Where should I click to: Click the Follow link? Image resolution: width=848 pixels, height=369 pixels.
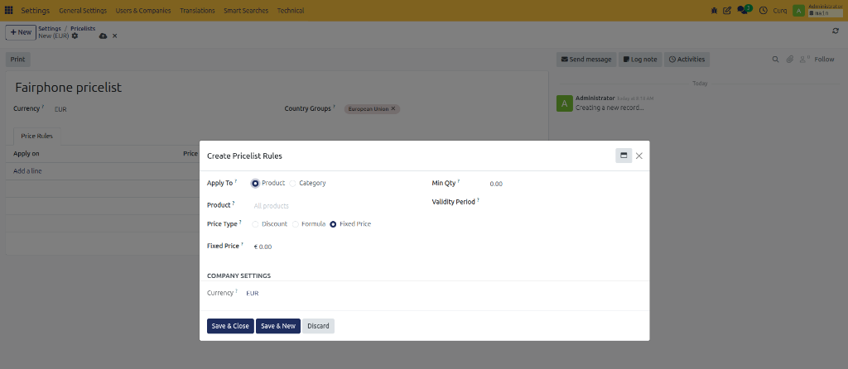[x=824, y=60]
